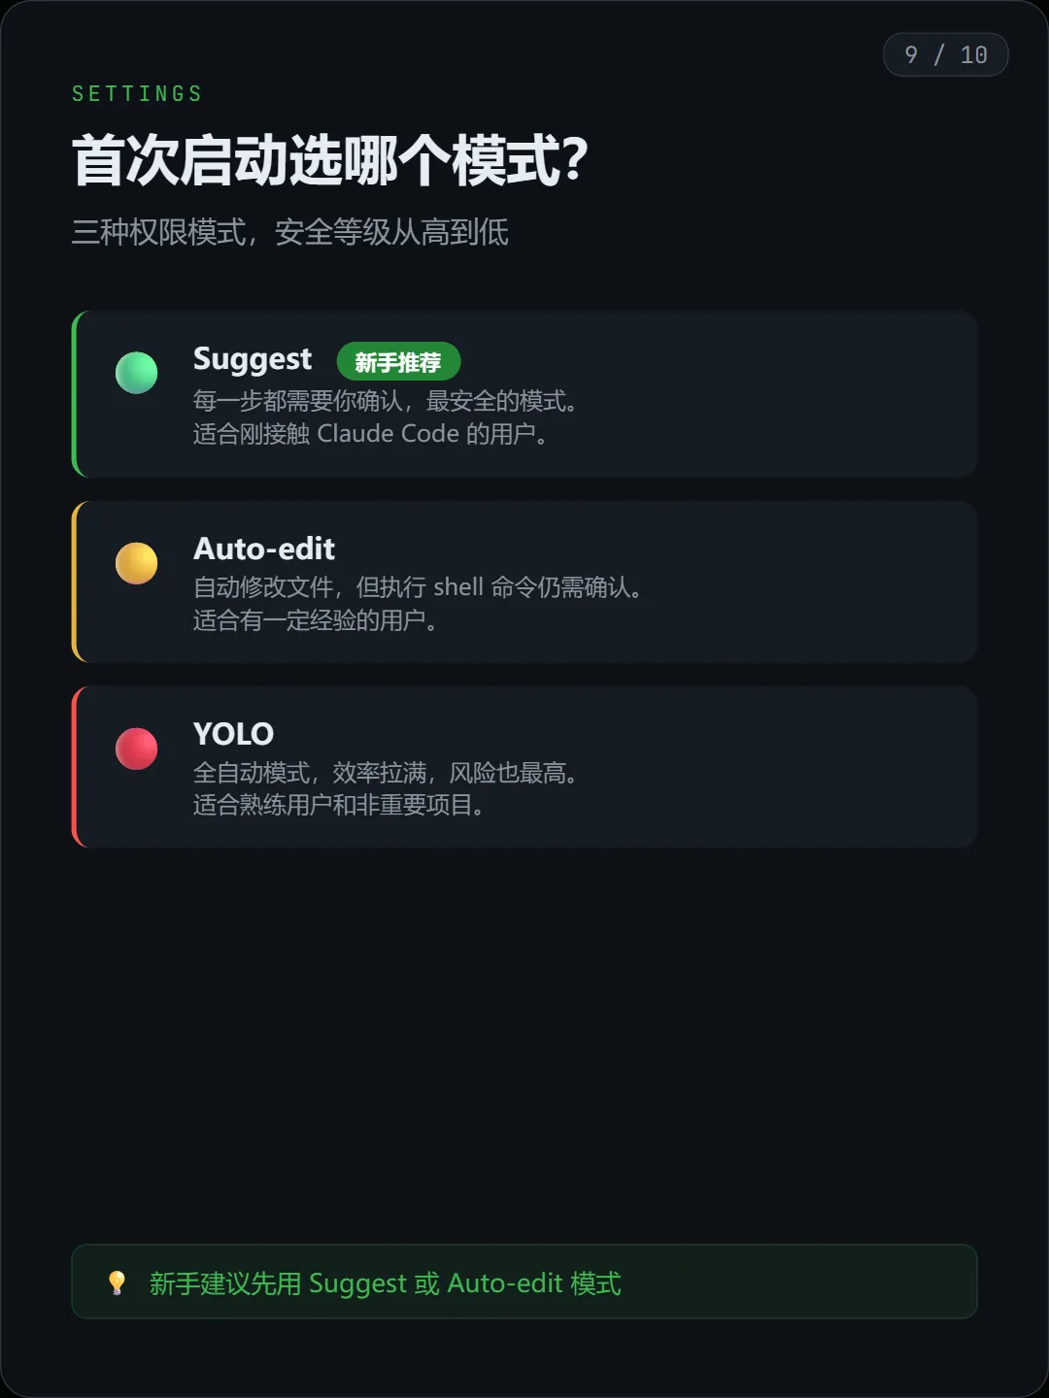Image resolution: width=1049 pixels, height=1398 pixels.
Task: Click the 9 / 10 page indicator
Action: pyautogui.click(x=946, y=54)
